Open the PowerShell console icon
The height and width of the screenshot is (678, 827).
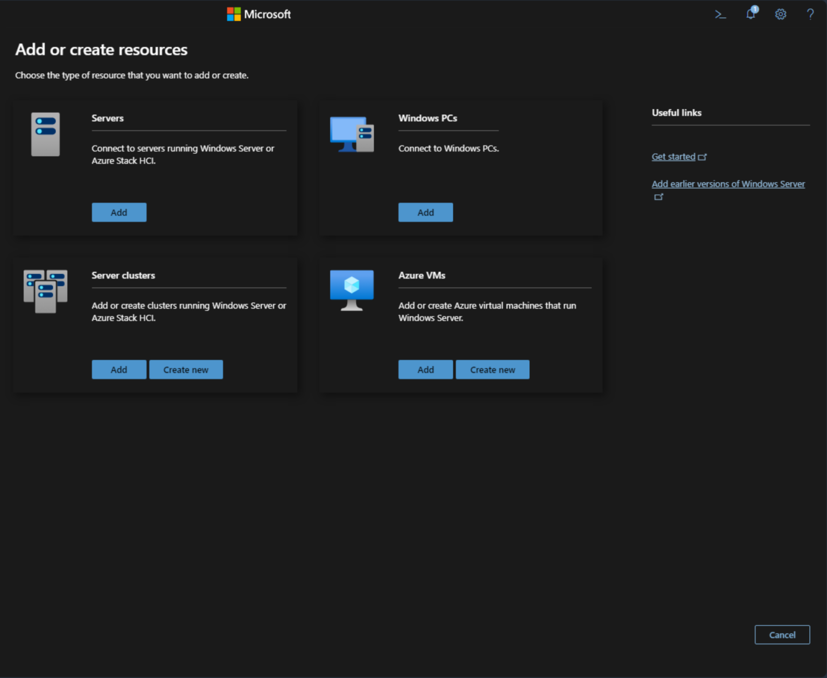pos(720,14)
